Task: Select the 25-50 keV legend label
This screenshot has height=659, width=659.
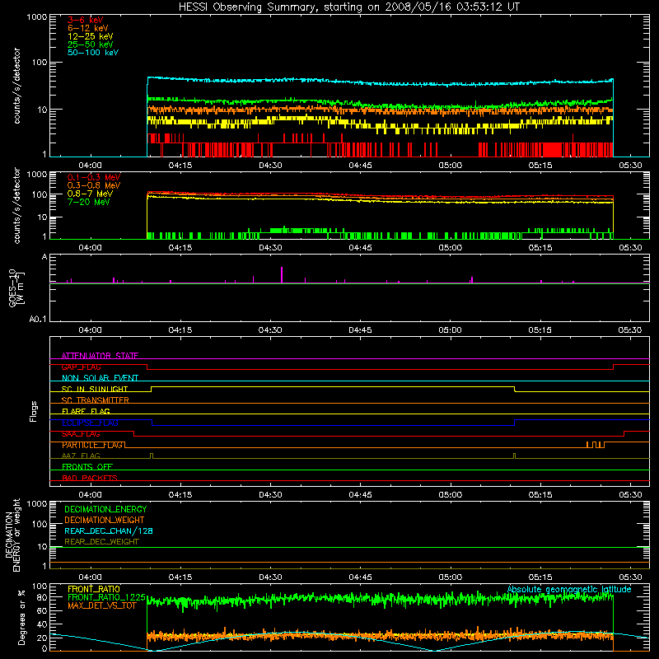Action: (91, 44)
